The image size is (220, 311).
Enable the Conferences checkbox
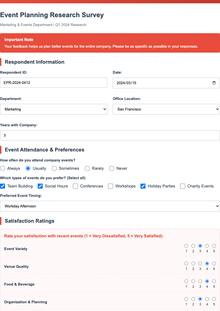75,186
